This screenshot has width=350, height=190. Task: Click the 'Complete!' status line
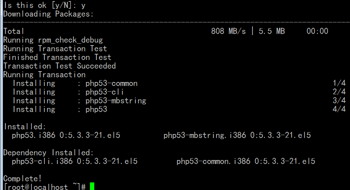point(22,178)
